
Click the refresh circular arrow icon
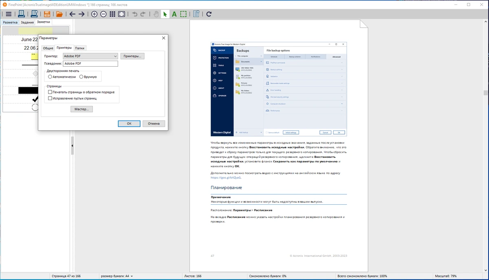[x=209, y=14]
